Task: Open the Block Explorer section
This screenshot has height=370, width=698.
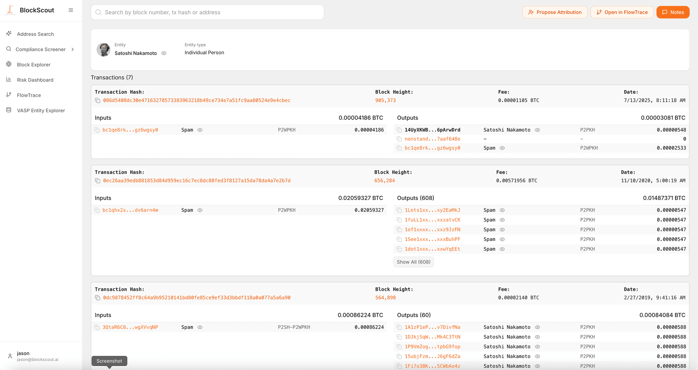Action: pyautogui.click(x=33, y=64)
